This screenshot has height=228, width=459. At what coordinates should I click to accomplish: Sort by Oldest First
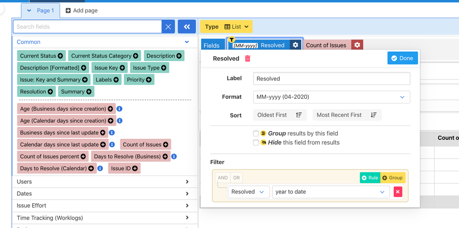point(280,115)
